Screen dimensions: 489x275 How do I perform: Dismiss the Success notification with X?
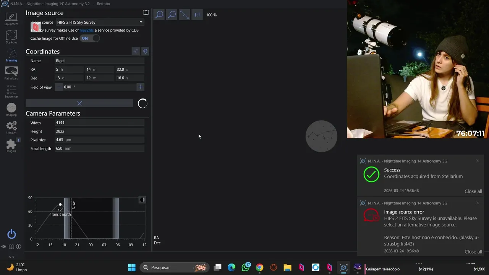(478, 161)
